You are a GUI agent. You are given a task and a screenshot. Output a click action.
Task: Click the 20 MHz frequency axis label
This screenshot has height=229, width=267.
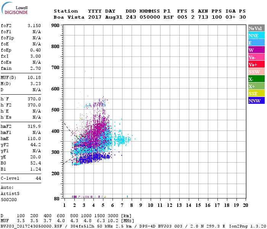click(245, 205)
